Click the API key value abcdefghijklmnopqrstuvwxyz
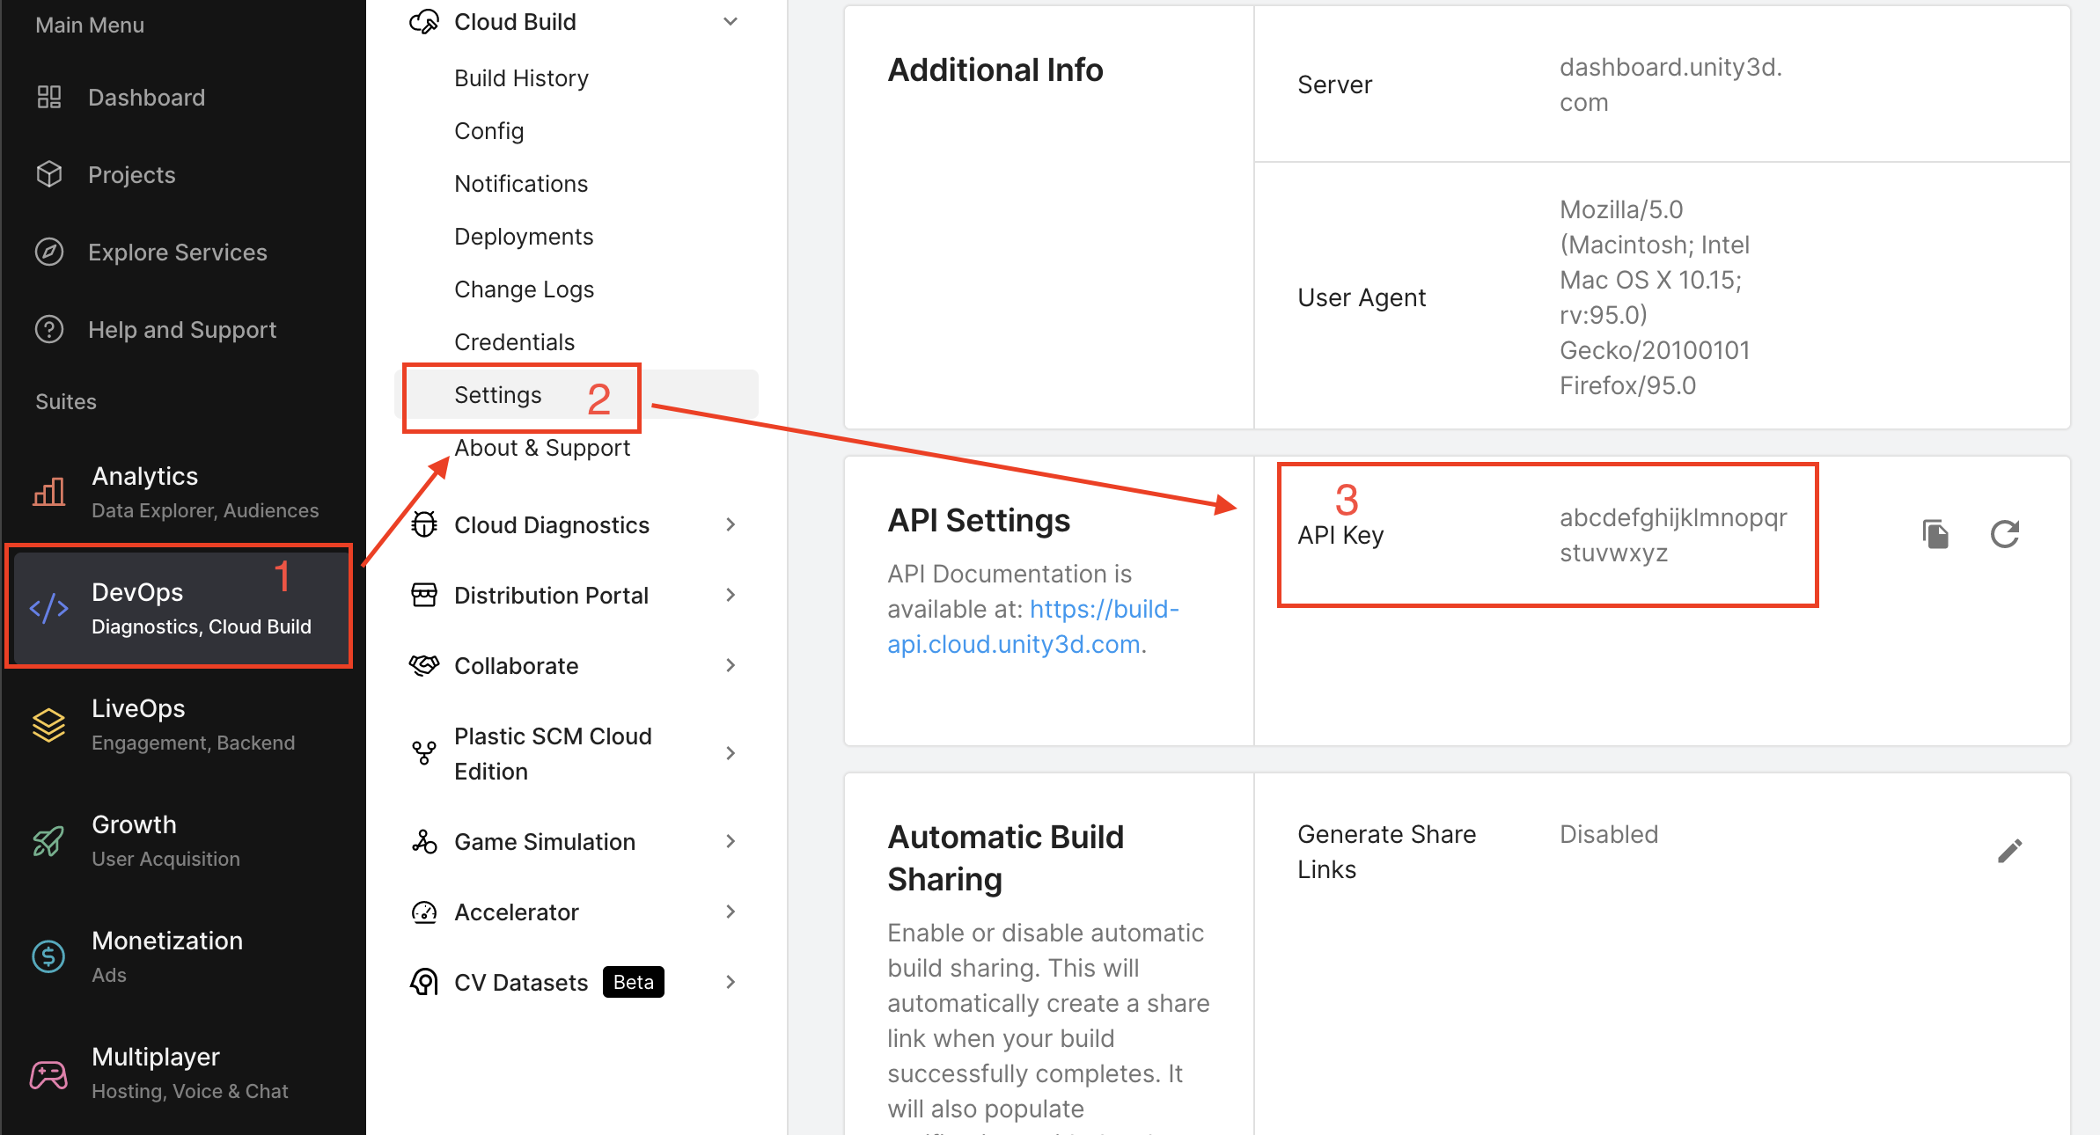This screenshot has height=1135, width=2100. click(1673, 535)
